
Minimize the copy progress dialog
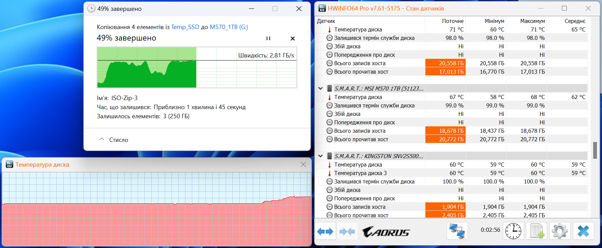click(251, 9)
